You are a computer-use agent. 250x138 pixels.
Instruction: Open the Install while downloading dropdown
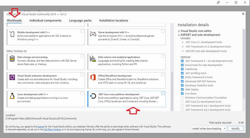pos(209,128)
